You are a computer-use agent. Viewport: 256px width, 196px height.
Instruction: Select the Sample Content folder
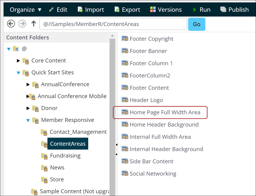75,191
